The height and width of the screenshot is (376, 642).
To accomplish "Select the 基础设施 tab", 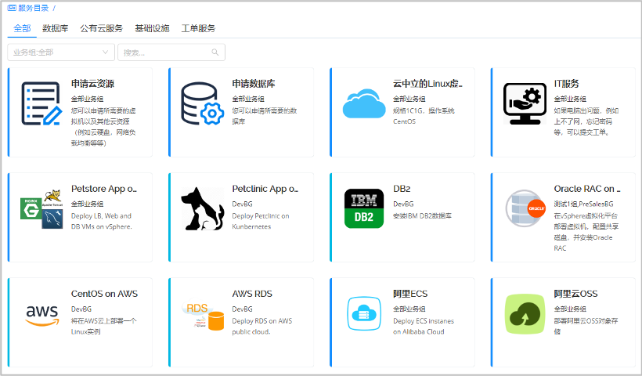I will pyautogui.click(x=152, y=28).
